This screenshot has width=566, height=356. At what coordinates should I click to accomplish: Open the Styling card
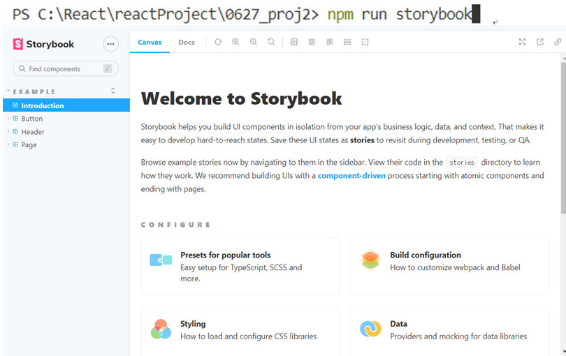[x=240, y=331]
